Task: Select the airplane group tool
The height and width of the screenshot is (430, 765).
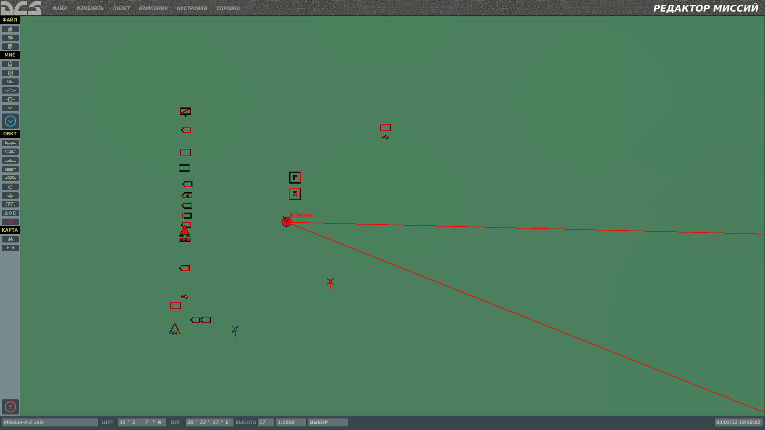Action: coord(10,143)
